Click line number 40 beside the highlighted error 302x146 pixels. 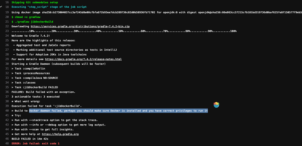(7, 111)
